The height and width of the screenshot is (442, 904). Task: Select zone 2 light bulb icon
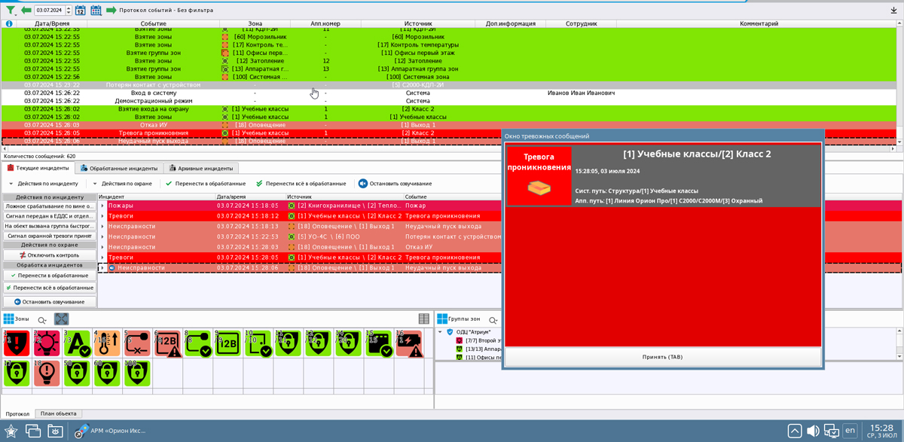(x=47, y=343)
